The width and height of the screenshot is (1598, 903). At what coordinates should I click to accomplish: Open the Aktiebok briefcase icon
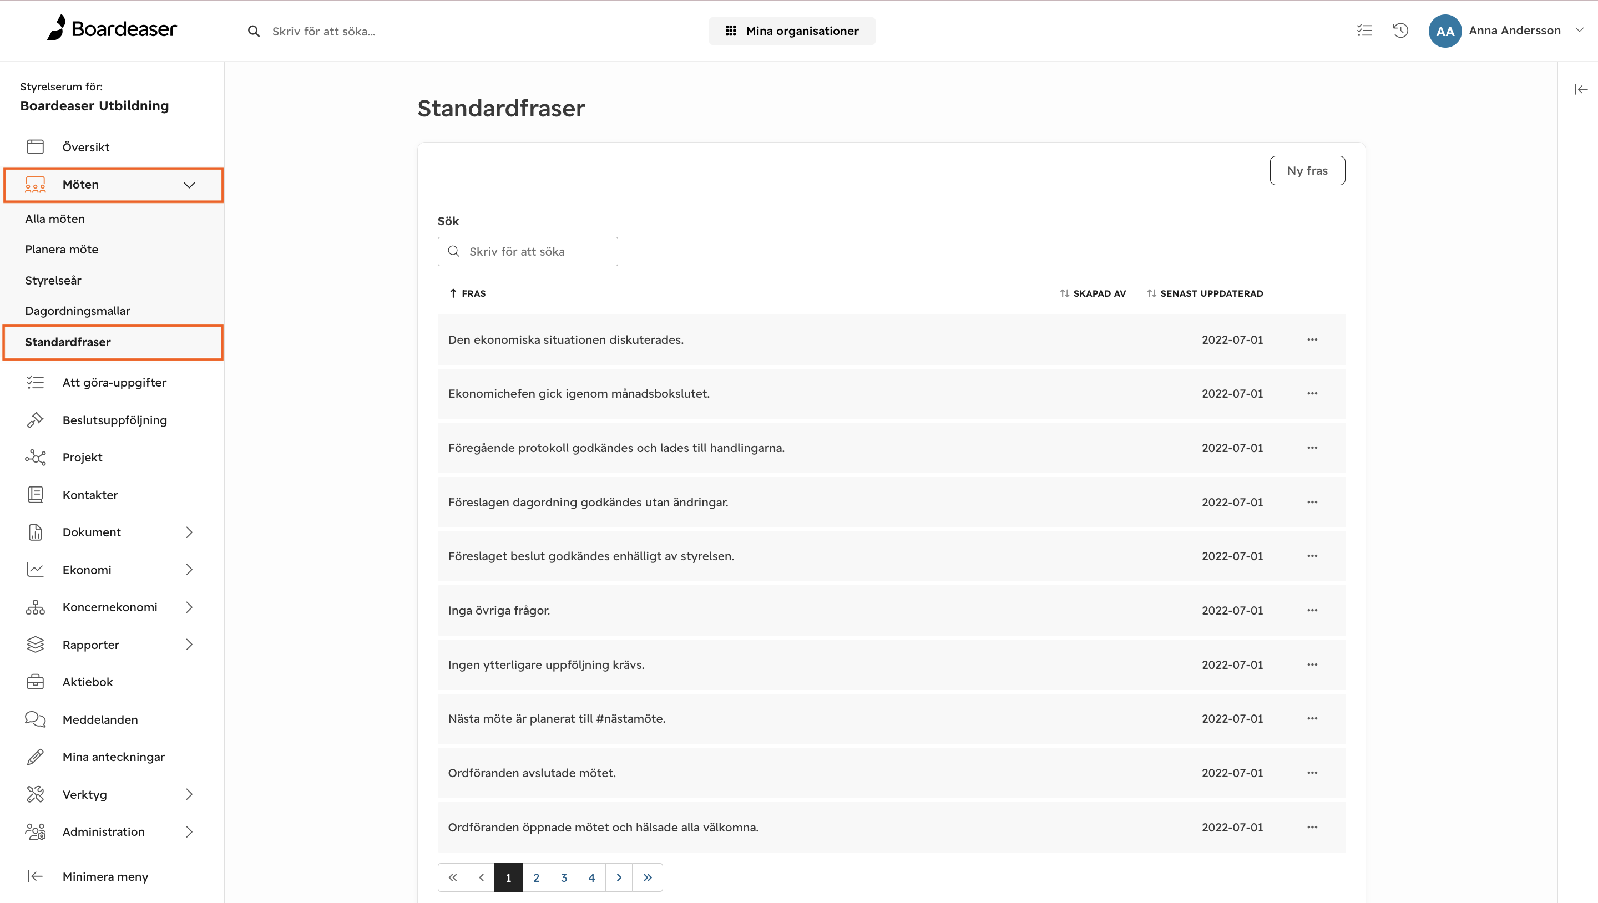pos(36,682)
